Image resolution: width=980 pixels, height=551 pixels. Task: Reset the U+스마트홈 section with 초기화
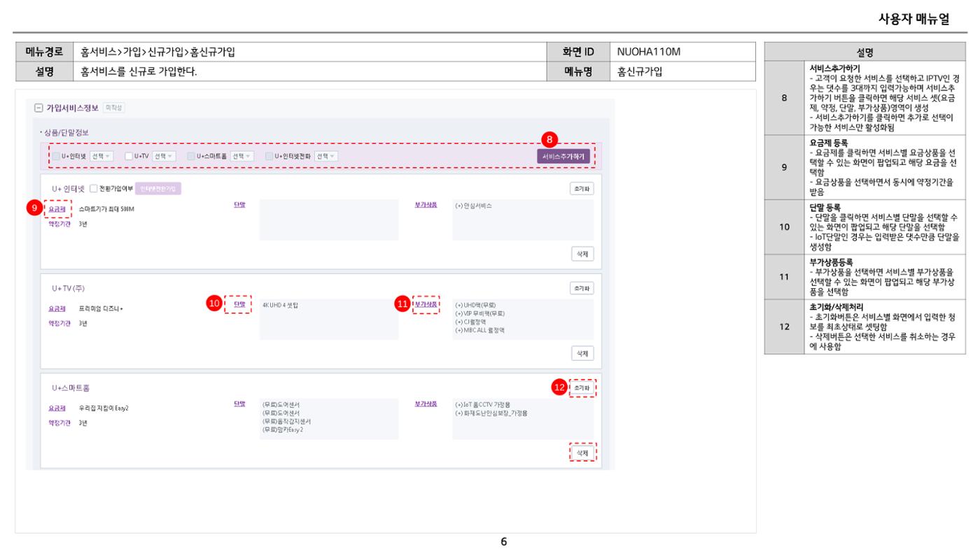click(582, 387)
